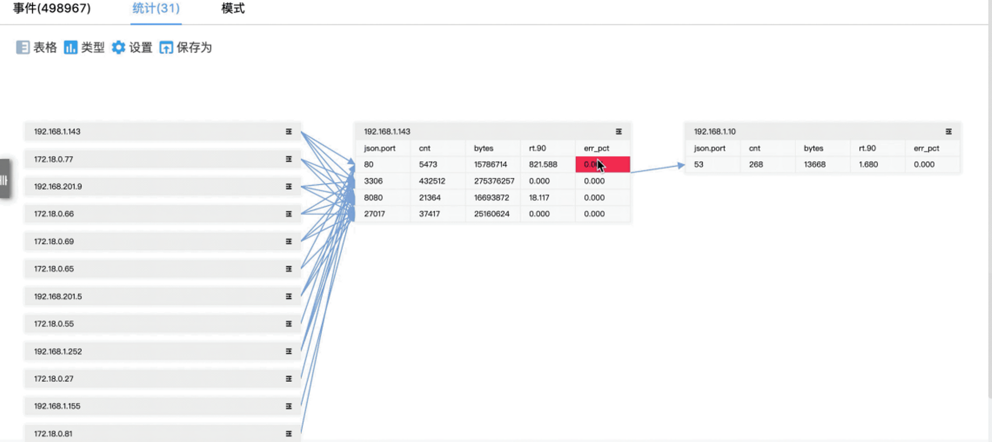Click bytes value 25160624
992x442 pixels.
click(492, 214)
